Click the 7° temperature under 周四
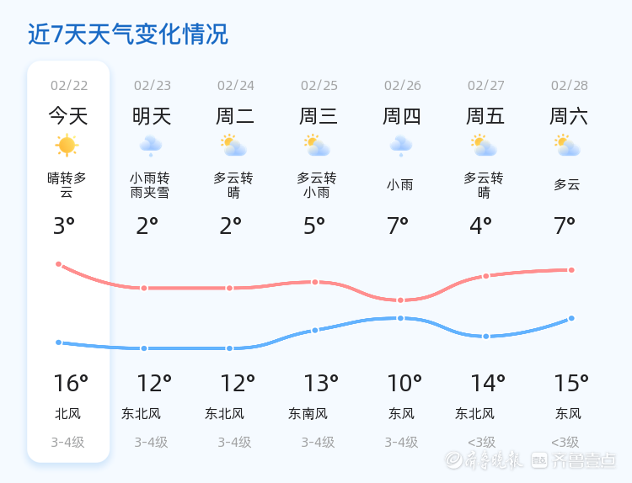This screenshot has width=632, height=483. tap(398, 226)
